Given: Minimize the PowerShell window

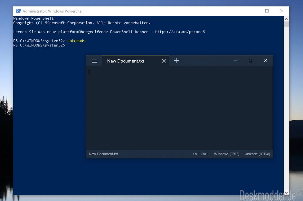Looking at the screenshot, I should click(x=252, y=11).
